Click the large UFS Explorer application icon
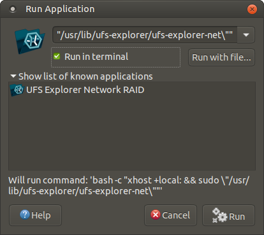Screen dimensions: 264x235 click(x=30, y=41)
